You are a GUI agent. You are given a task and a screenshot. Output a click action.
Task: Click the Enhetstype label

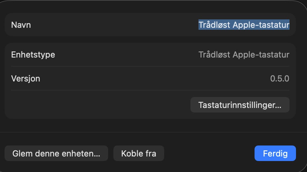pyautogui.click(x=33, y=55)
